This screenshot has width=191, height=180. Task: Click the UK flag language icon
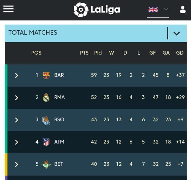tap(153, 10)
